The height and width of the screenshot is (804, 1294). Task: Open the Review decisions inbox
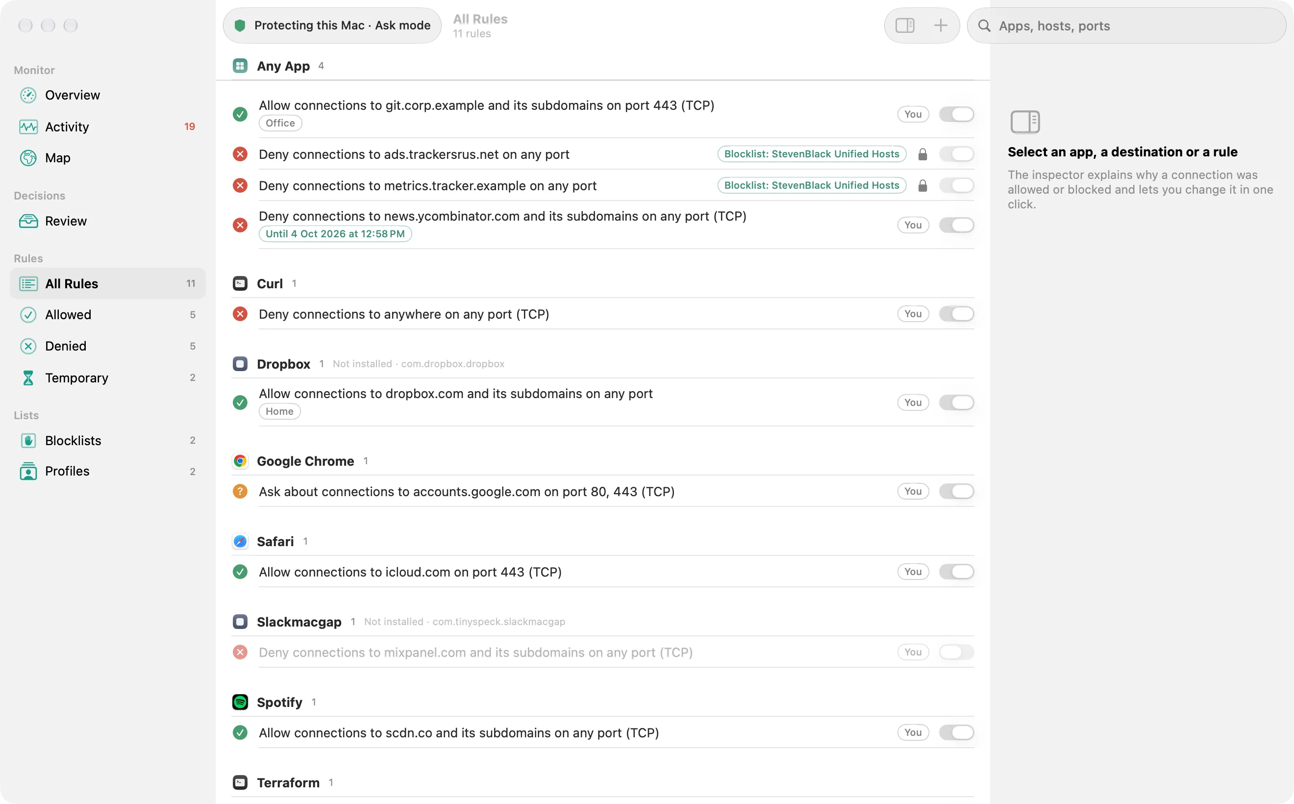(107, 221)
